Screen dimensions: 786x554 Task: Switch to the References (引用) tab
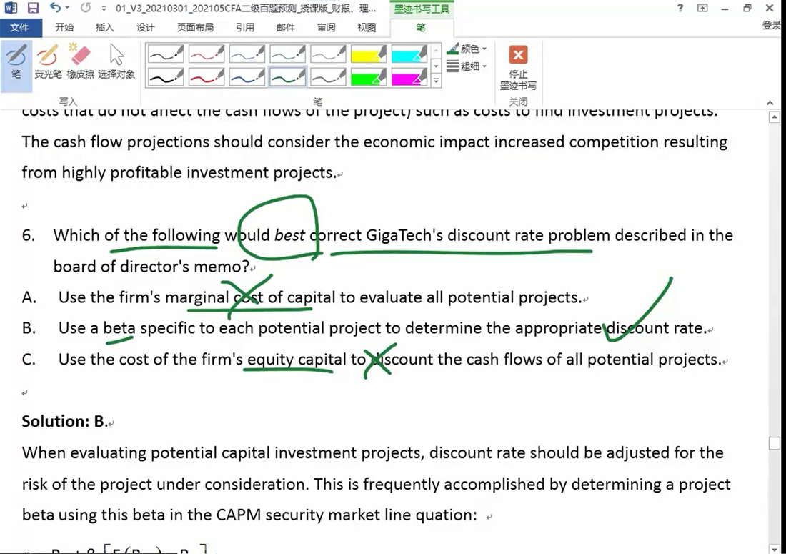tap(245, 28)
